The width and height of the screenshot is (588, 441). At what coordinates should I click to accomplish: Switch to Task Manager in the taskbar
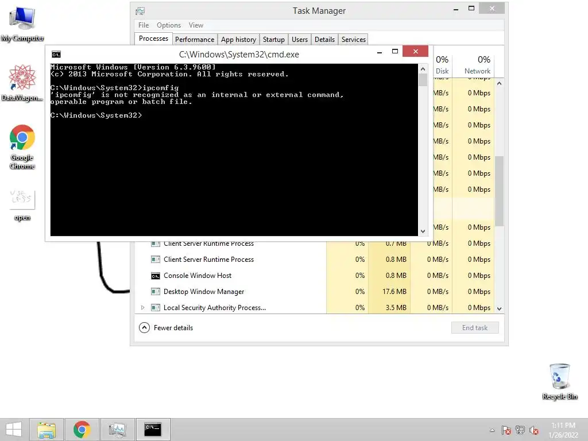pyautogui.click(x=117, y=430)
